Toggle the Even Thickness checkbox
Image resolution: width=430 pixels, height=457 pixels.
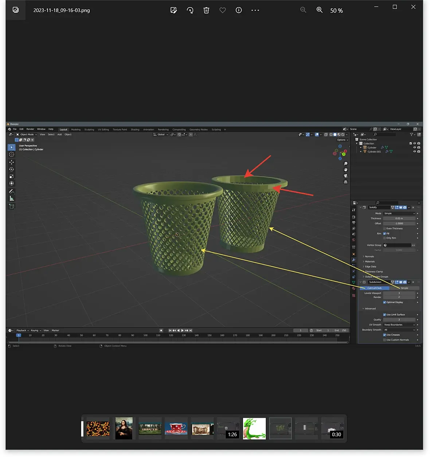tap(384, 229)
